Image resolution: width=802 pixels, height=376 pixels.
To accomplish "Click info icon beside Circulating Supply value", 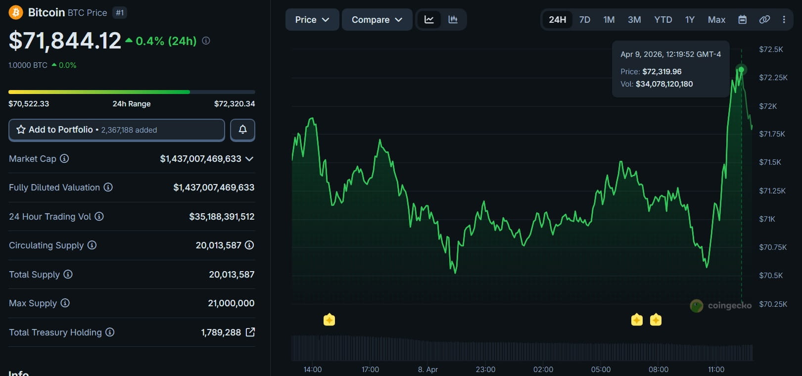I will coord(249,245).
